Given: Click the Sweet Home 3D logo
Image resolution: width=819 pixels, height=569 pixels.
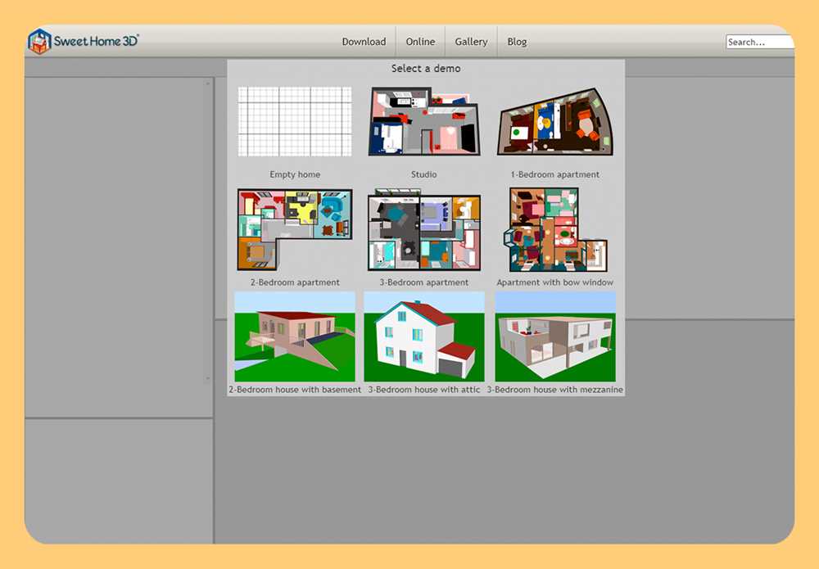Looking at the screenshot, I should (x=84, y=41).
